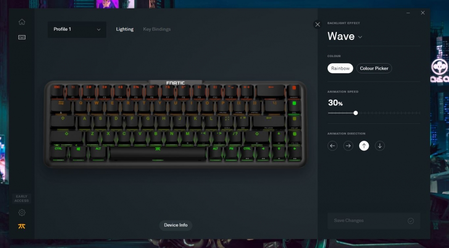
Task: Choose the downward animation direction
Action: click(380, 146)
